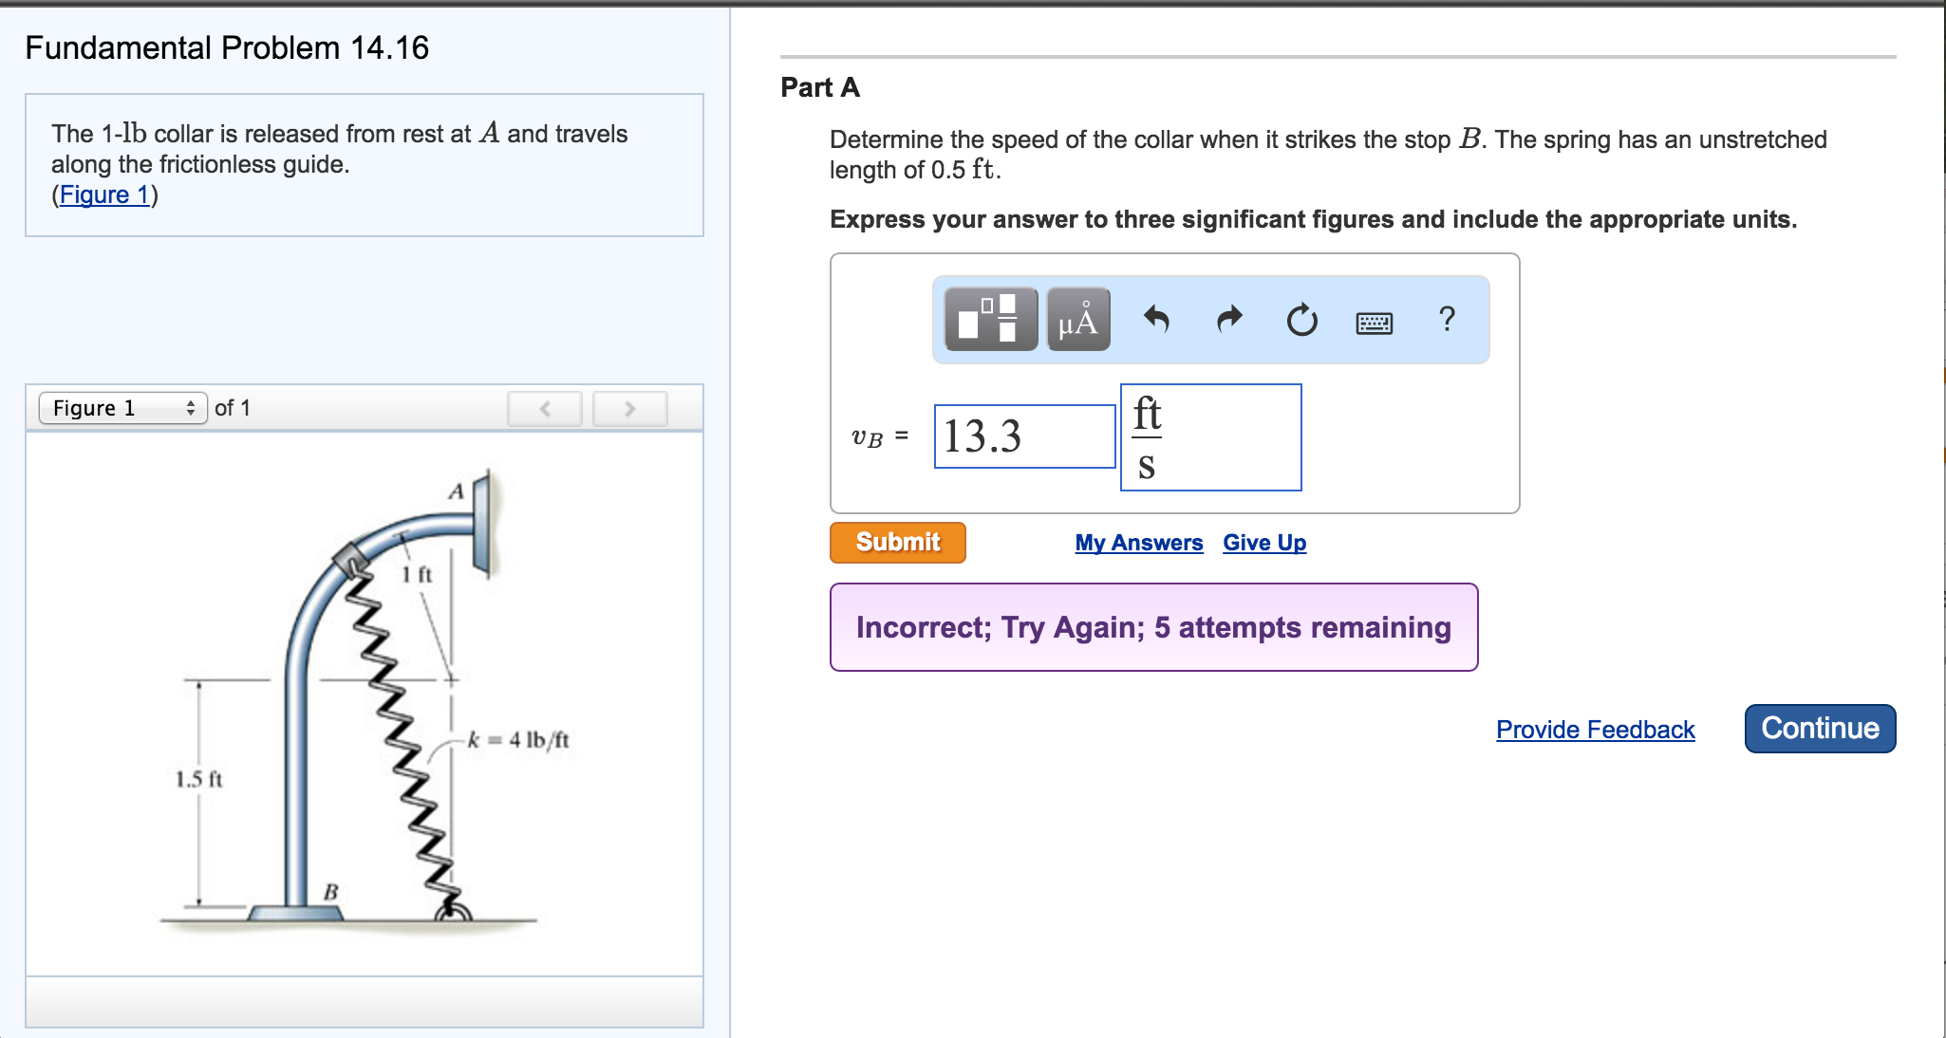
Task: Click the reset circular arrow icon
Action: click(x=1301, y=321)
